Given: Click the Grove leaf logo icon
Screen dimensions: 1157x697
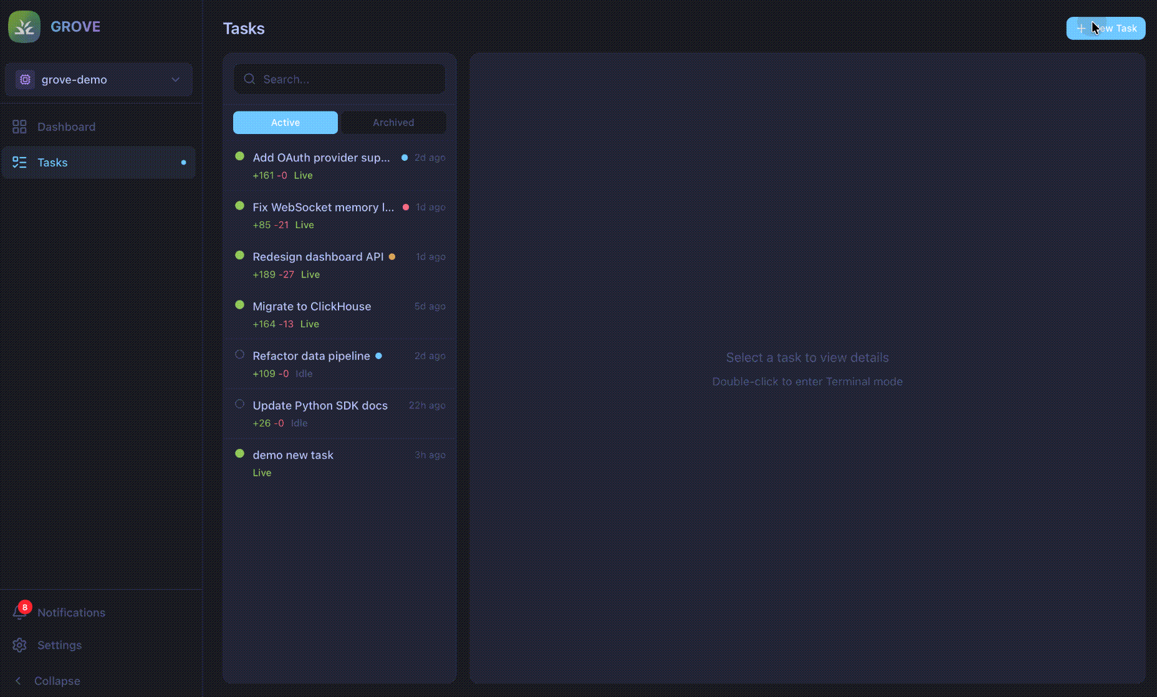Looking at the screenshot, I should tap(24, 27).
